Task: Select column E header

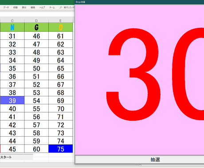Action: (60, 21)
